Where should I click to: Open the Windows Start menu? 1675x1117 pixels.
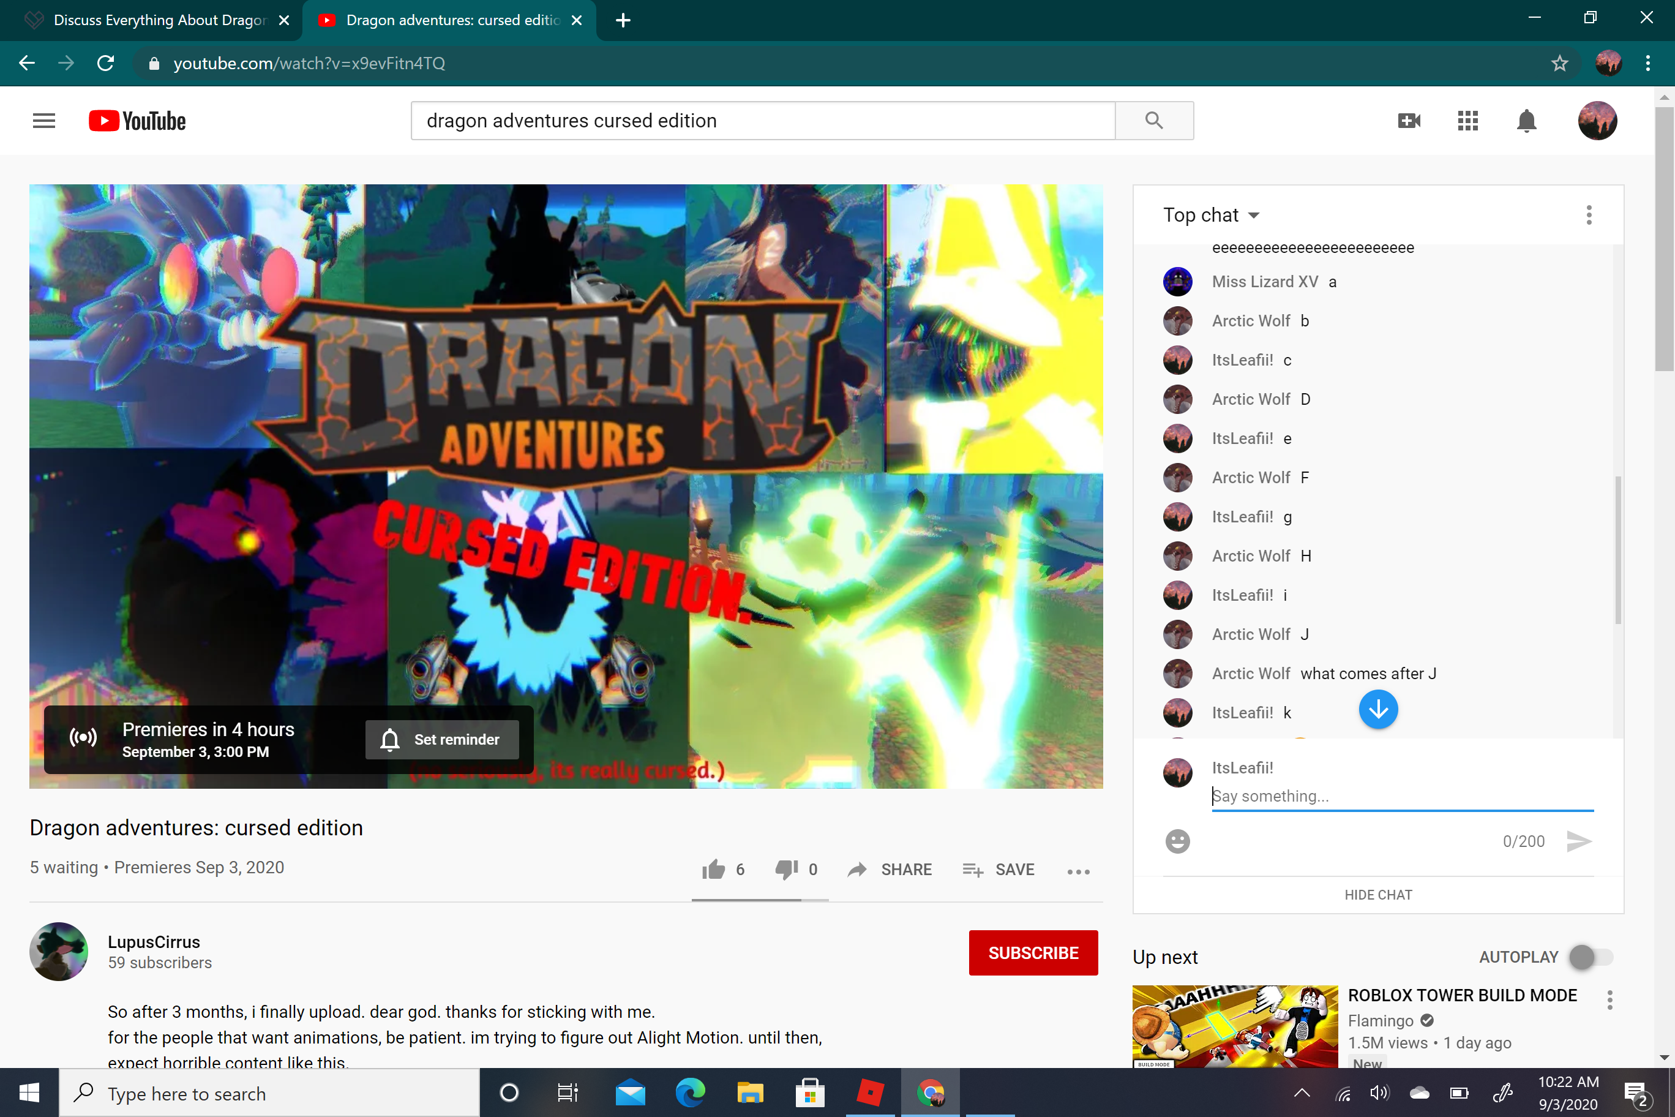pos(29,1093)
